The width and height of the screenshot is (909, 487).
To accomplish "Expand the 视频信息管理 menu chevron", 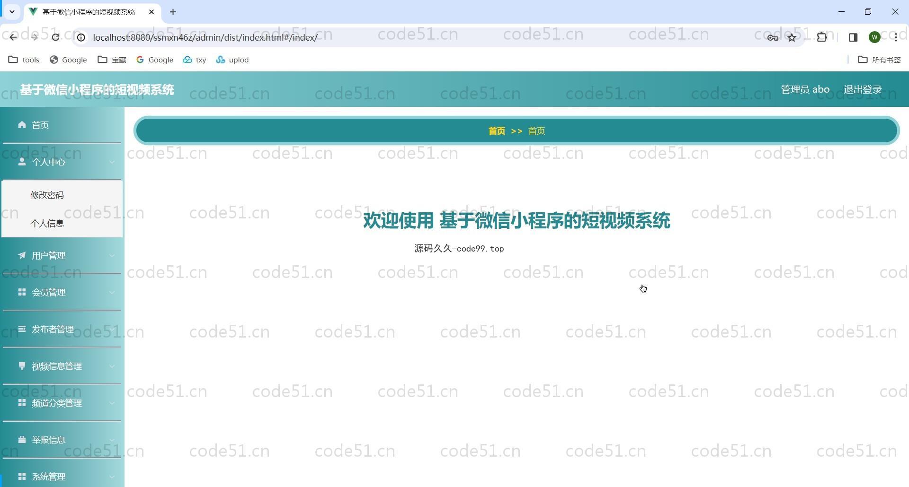I will coord(112,366).
